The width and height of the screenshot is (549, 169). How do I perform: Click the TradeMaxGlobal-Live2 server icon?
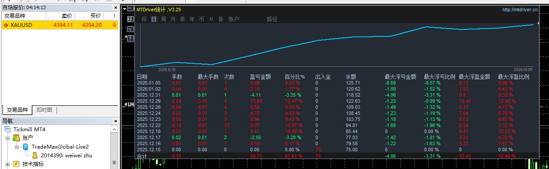tap(25, 146)
